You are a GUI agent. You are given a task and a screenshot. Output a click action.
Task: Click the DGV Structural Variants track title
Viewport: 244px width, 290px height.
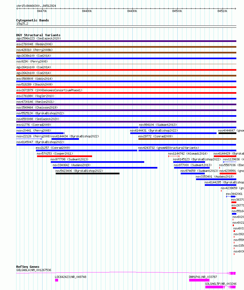(38, 35)
